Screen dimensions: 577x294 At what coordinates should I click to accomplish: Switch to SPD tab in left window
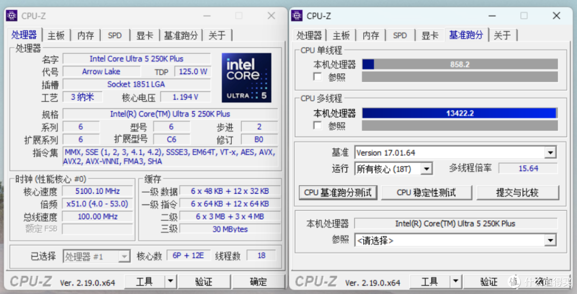pos(115,35)
